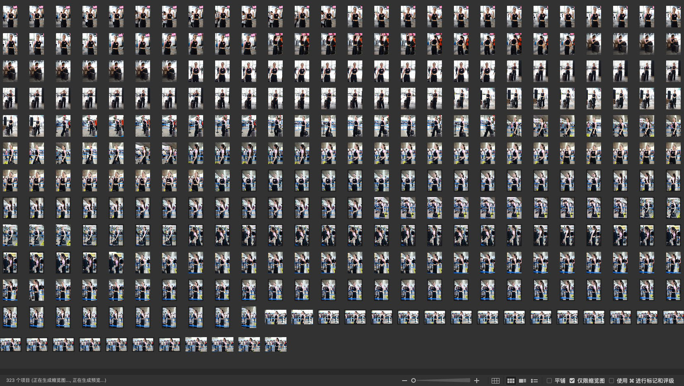Click the lock thumbnail grid icon

tap(495, 381)
